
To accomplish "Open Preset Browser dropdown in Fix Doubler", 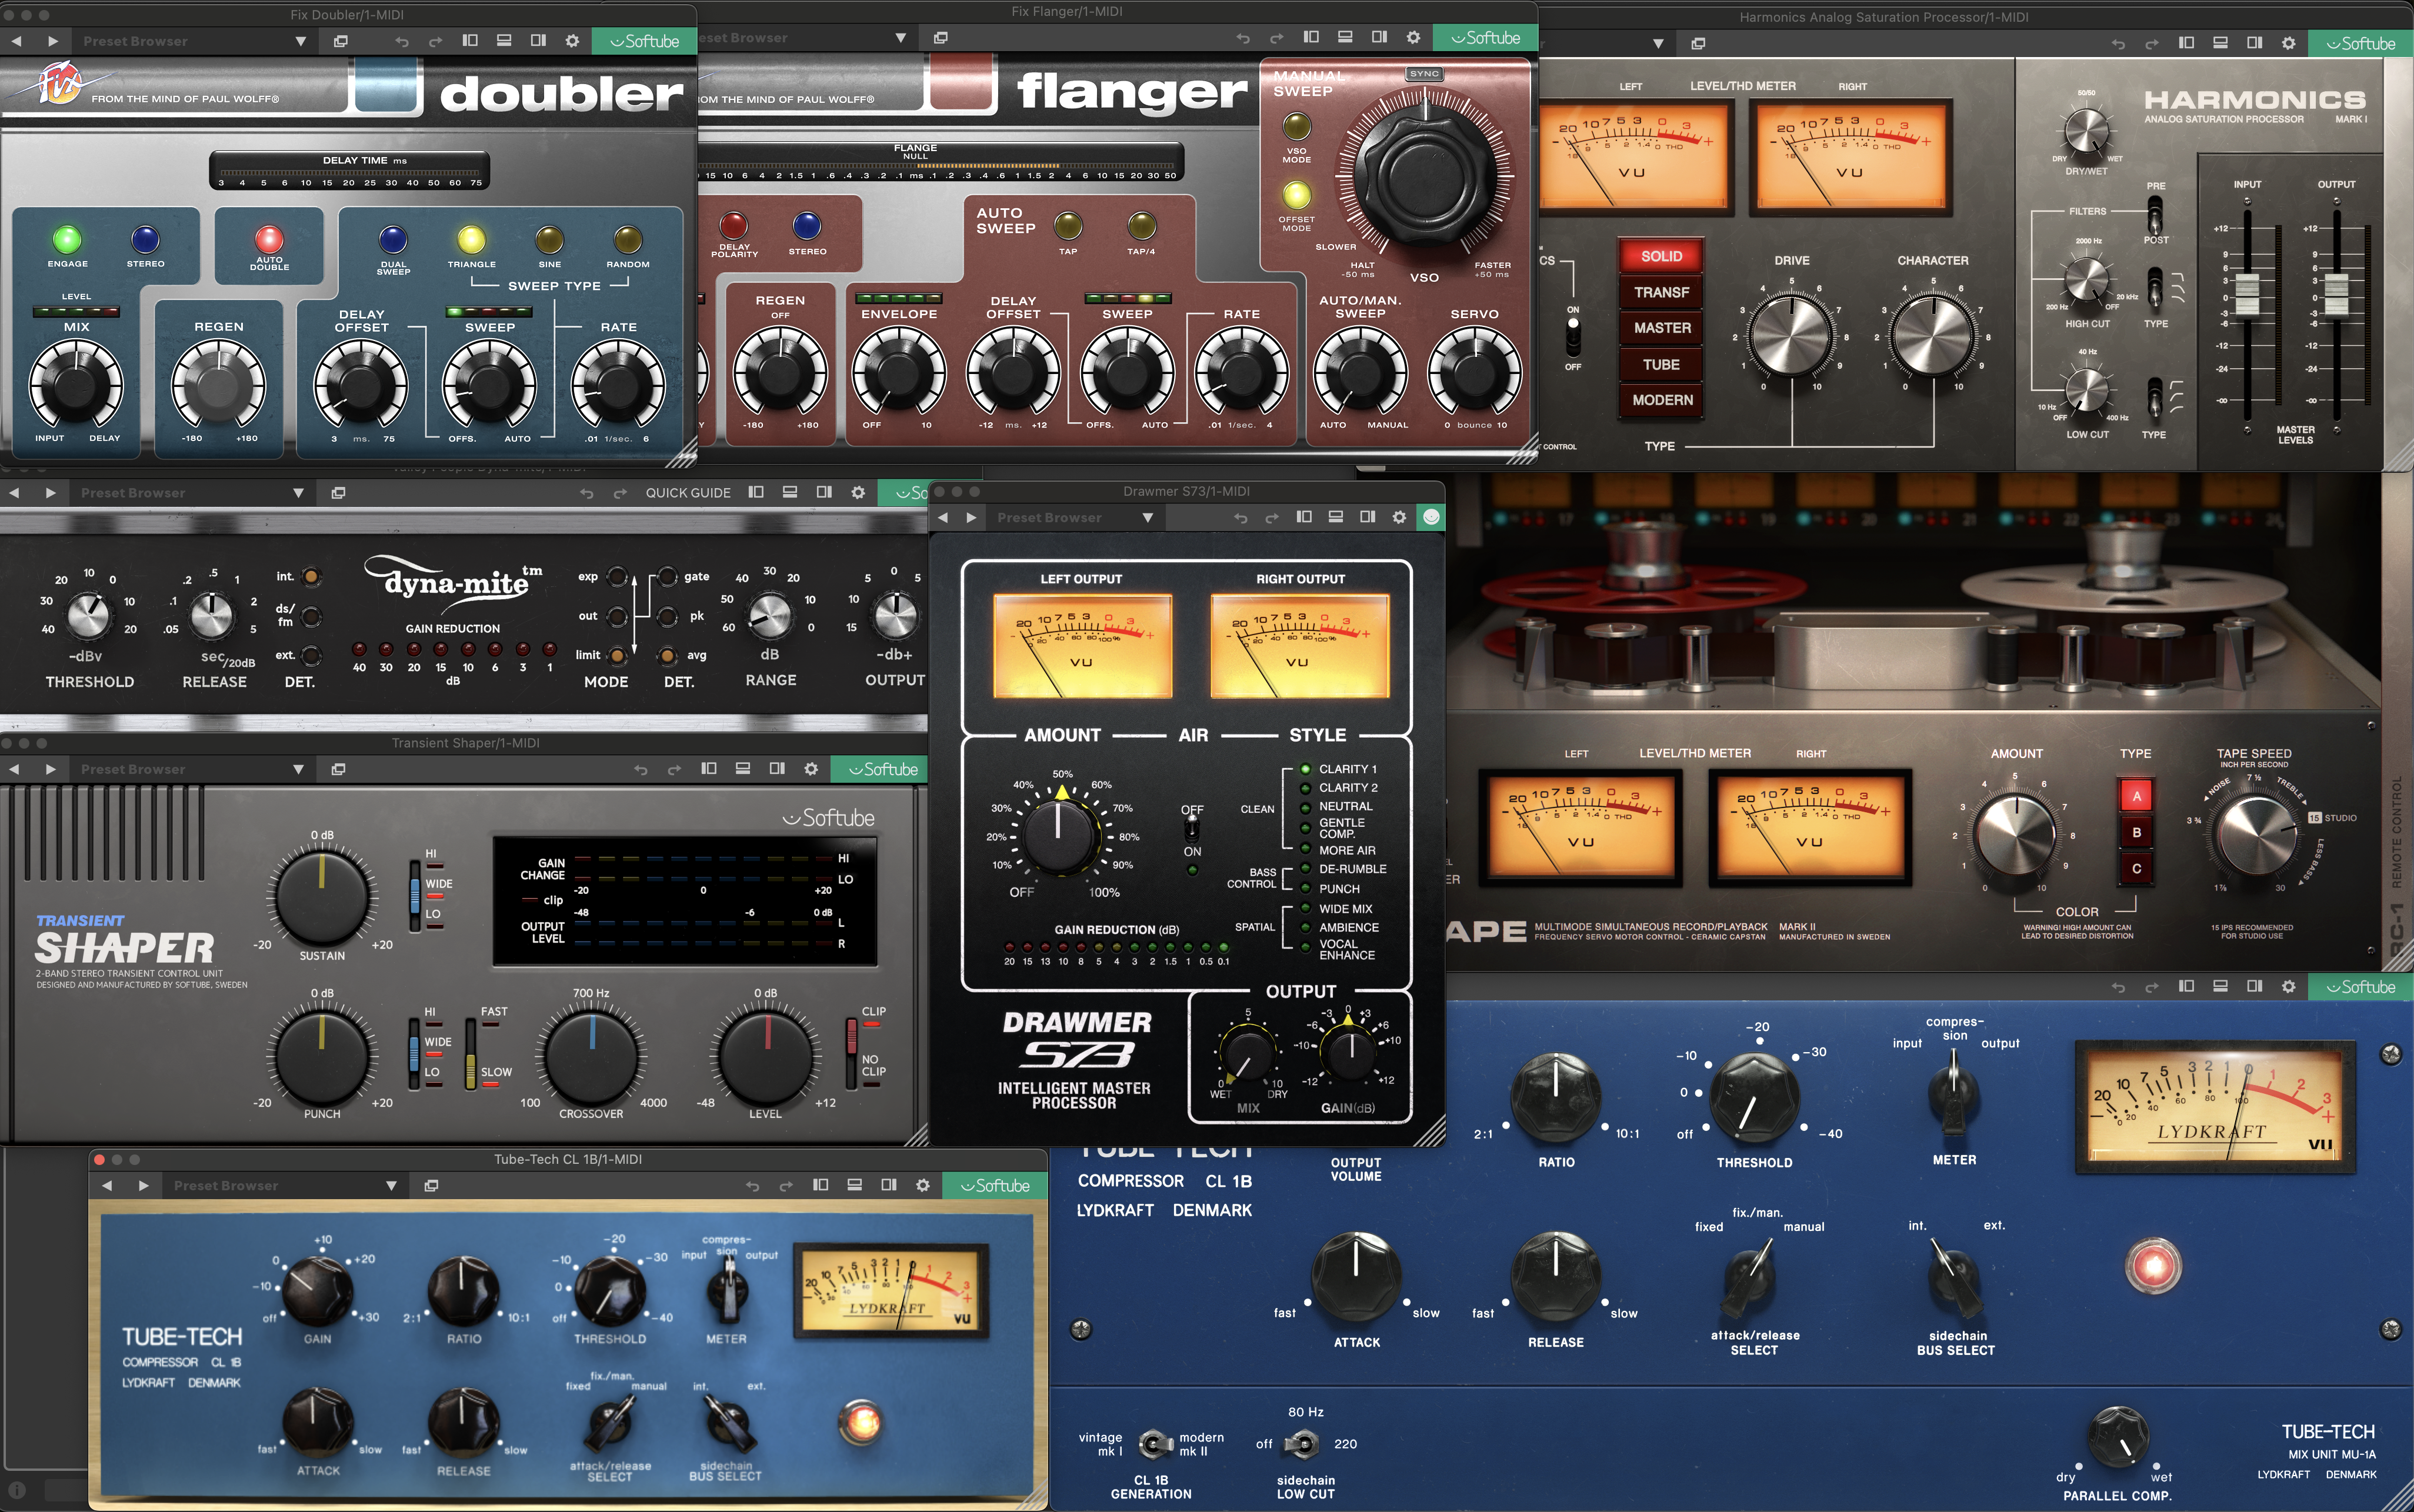I will coord(194,41).
